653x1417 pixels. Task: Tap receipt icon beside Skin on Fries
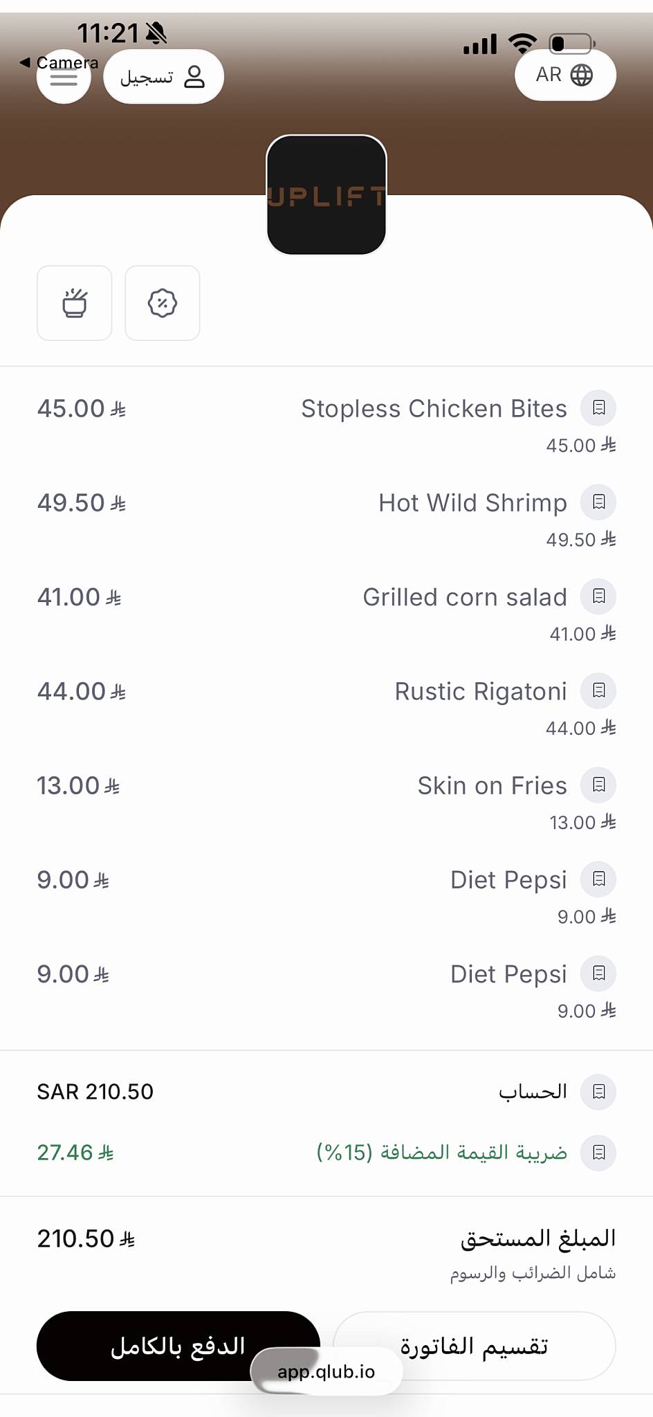point(598,785)
